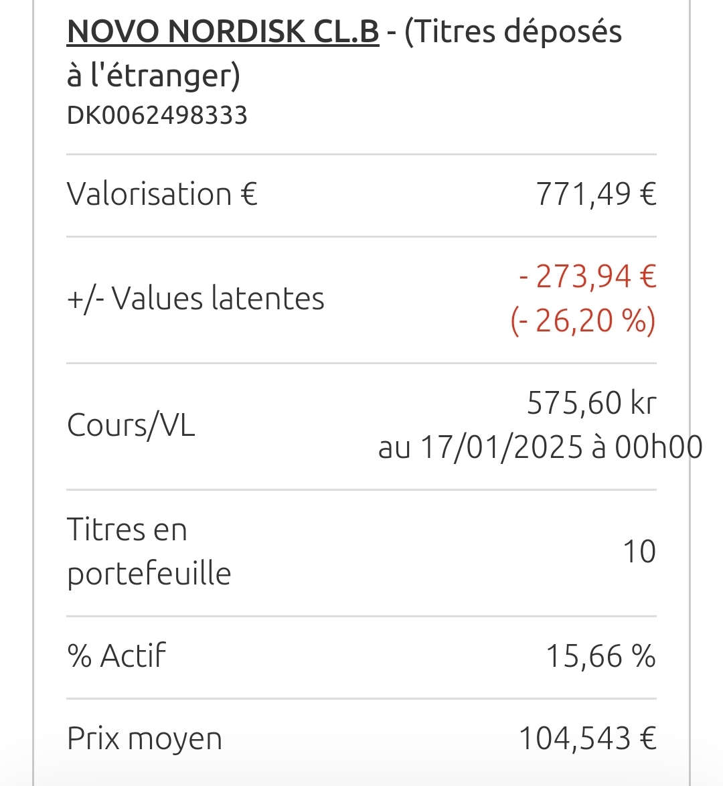Viewport: 723px width, 786px height.
Task: Click the % Actif label
Action: click(116, 655)
